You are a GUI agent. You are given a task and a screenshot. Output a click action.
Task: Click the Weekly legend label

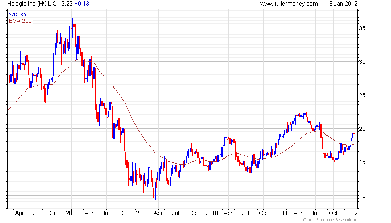click(x=18, y=14)
